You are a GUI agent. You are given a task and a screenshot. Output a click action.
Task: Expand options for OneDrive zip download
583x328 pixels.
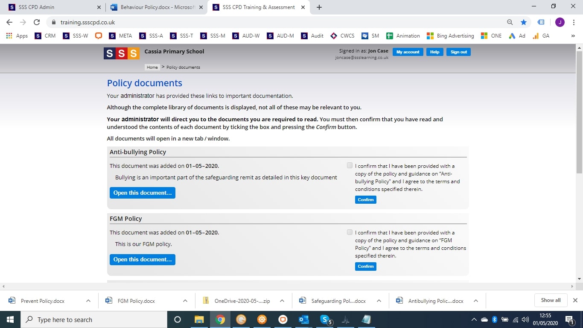pos(282,301)
